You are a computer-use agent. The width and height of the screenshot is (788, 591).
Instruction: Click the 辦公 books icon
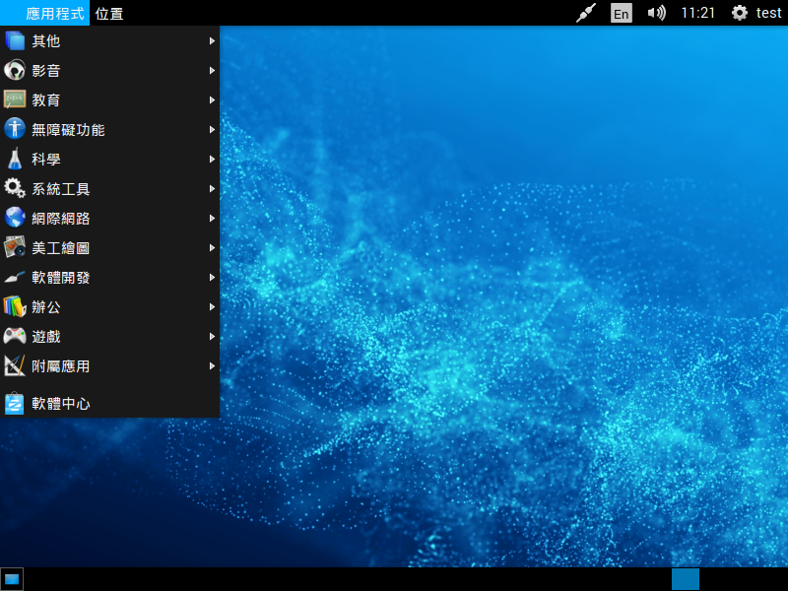click(x=15, y=306)
